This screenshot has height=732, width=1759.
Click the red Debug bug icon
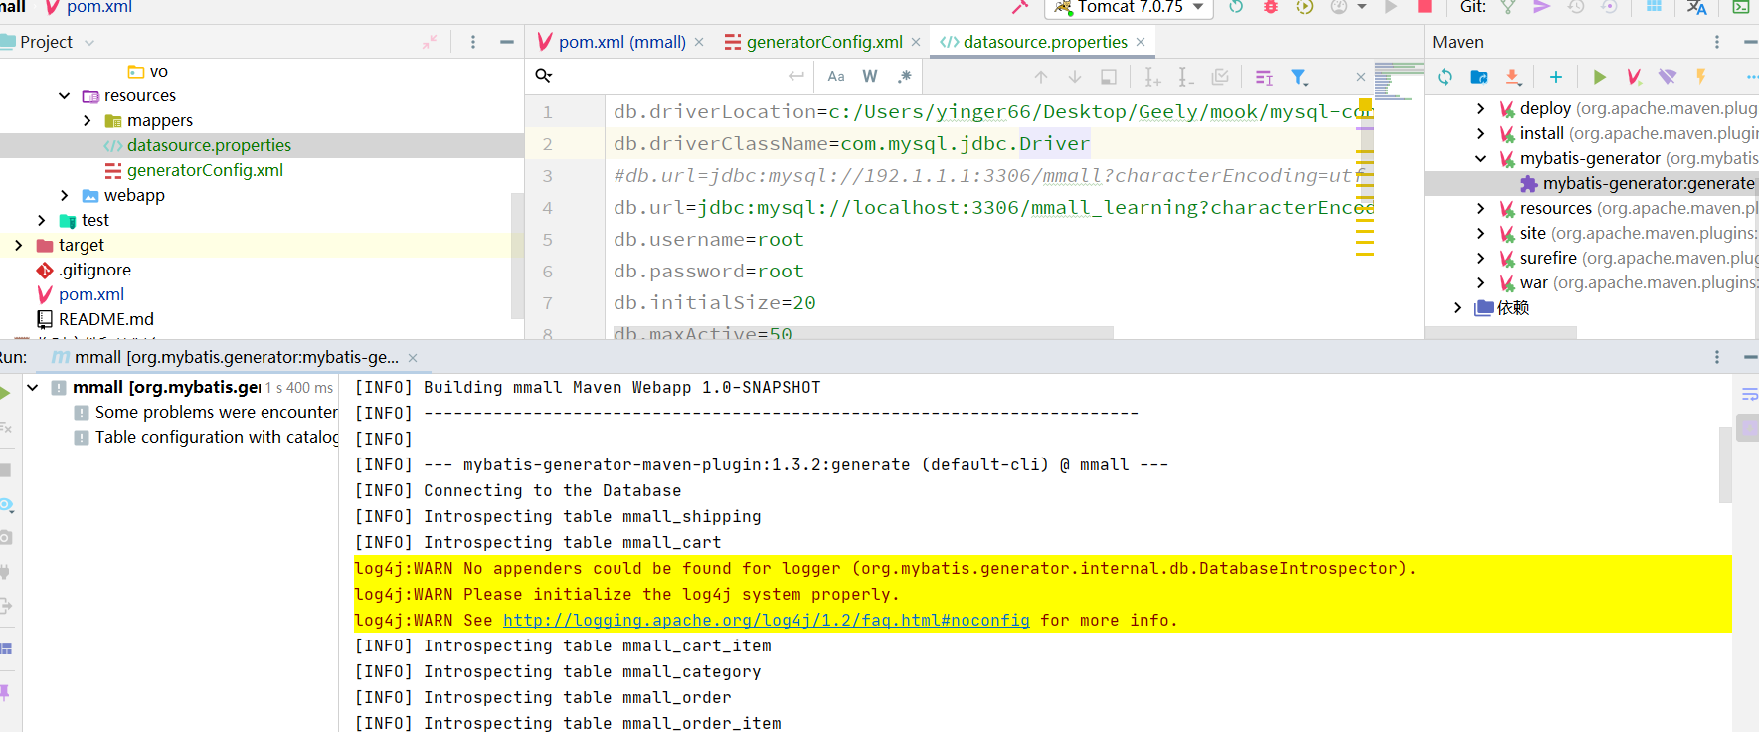[1271, 7]
